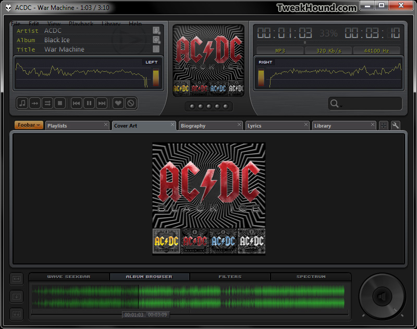Click the horizontal-arrows icon at bottom left
The width and height of the screenshot is (417, 329).
point(17,279)
